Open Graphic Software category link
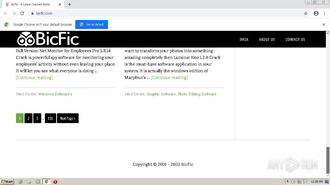Viewport: 330px width, 185px height. [161, 94]
